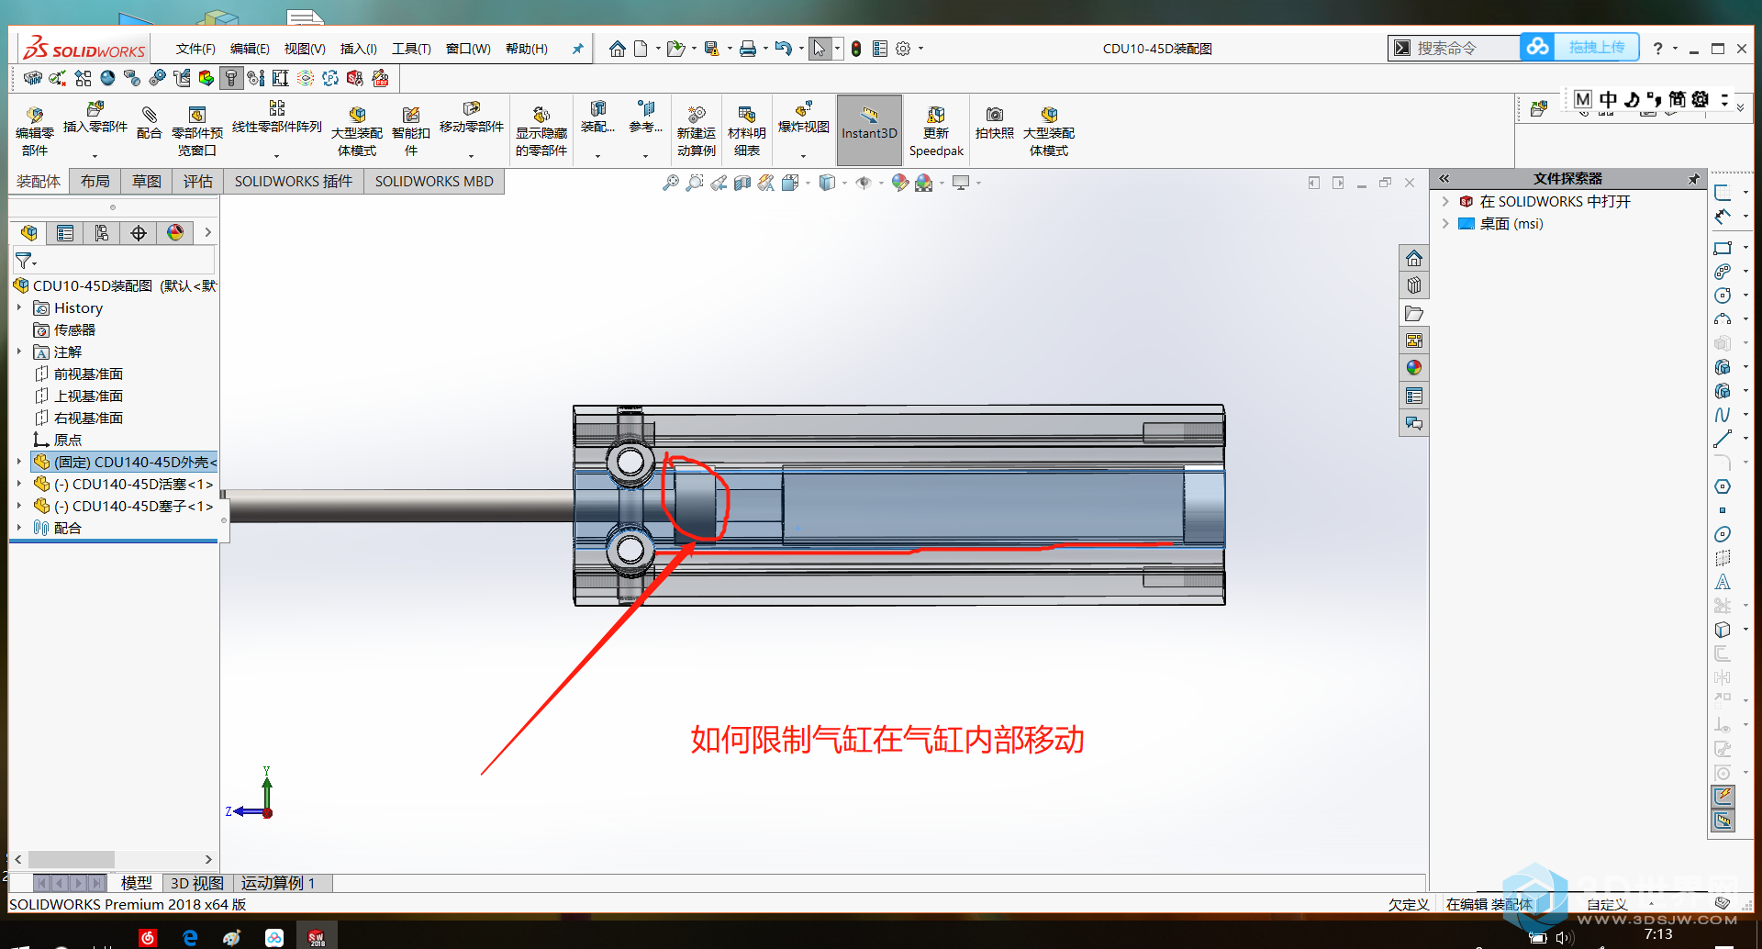1762x949 pixels.
Task: Open the PropertyManager tab icon
Action: coord(65,233)
